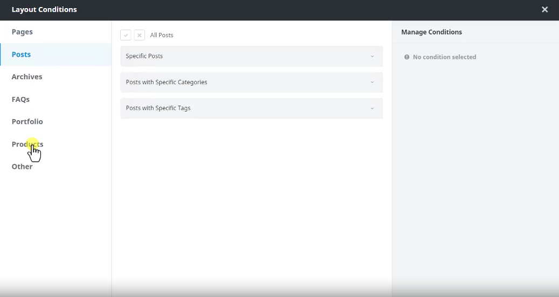559x297 pixels.
Task: Switch to the Pages tab
Action: [x=22, y=32]
